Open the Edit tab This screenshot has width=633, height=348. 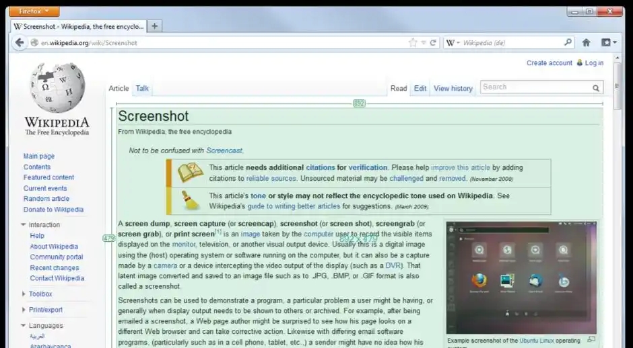(420, 88)
